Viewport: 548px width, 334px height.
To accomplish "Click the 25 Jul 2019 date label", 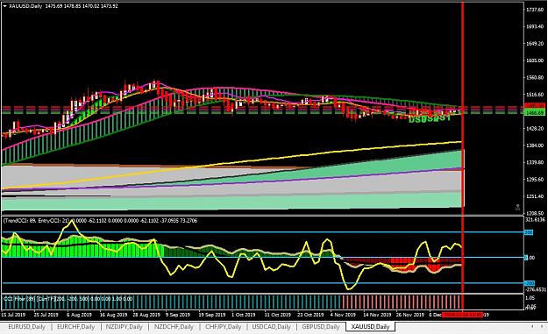I will pyautogui.click(x=46, y=315).
